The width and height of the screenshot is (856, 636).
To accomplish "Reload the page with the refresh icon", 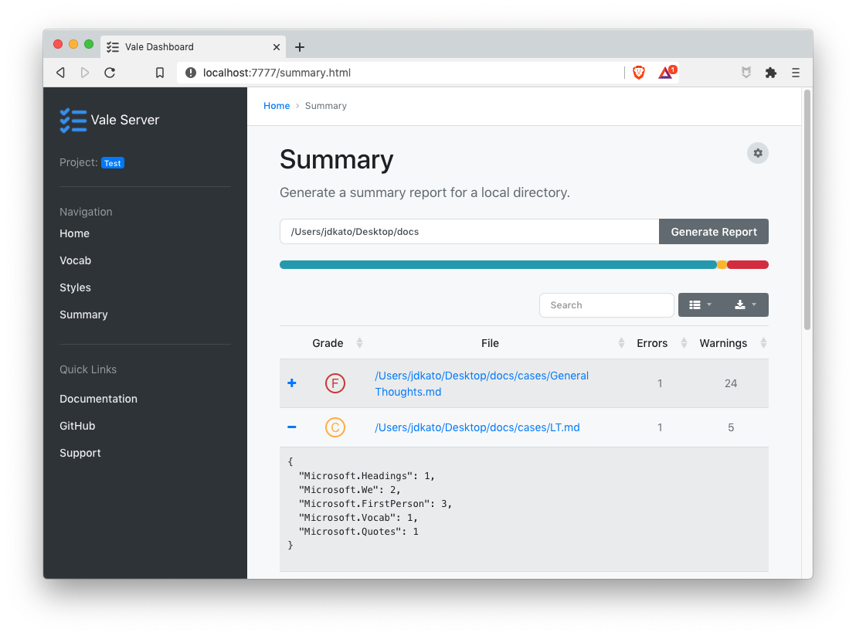I will [110, 73].
